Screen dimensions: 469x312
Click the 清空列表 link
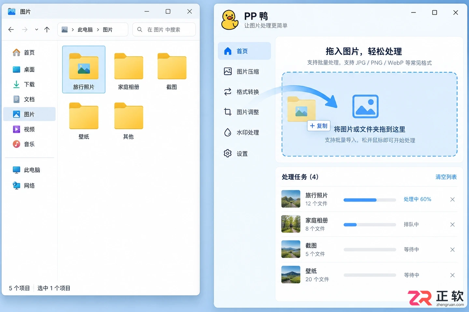click(x=446, y=177)
